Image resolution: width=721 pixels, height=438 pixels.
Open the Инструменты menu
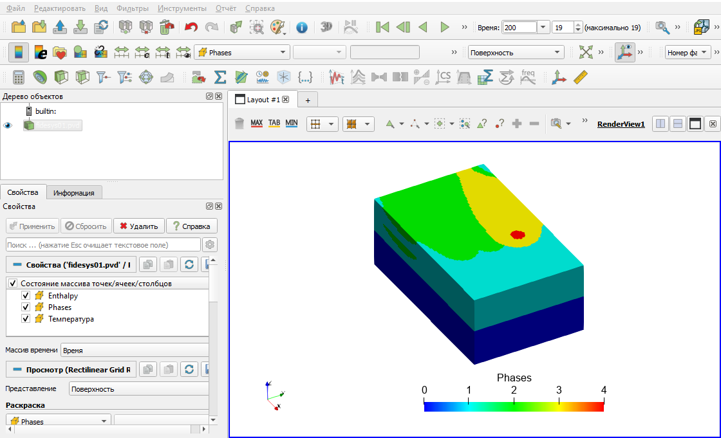pos(182,8)
